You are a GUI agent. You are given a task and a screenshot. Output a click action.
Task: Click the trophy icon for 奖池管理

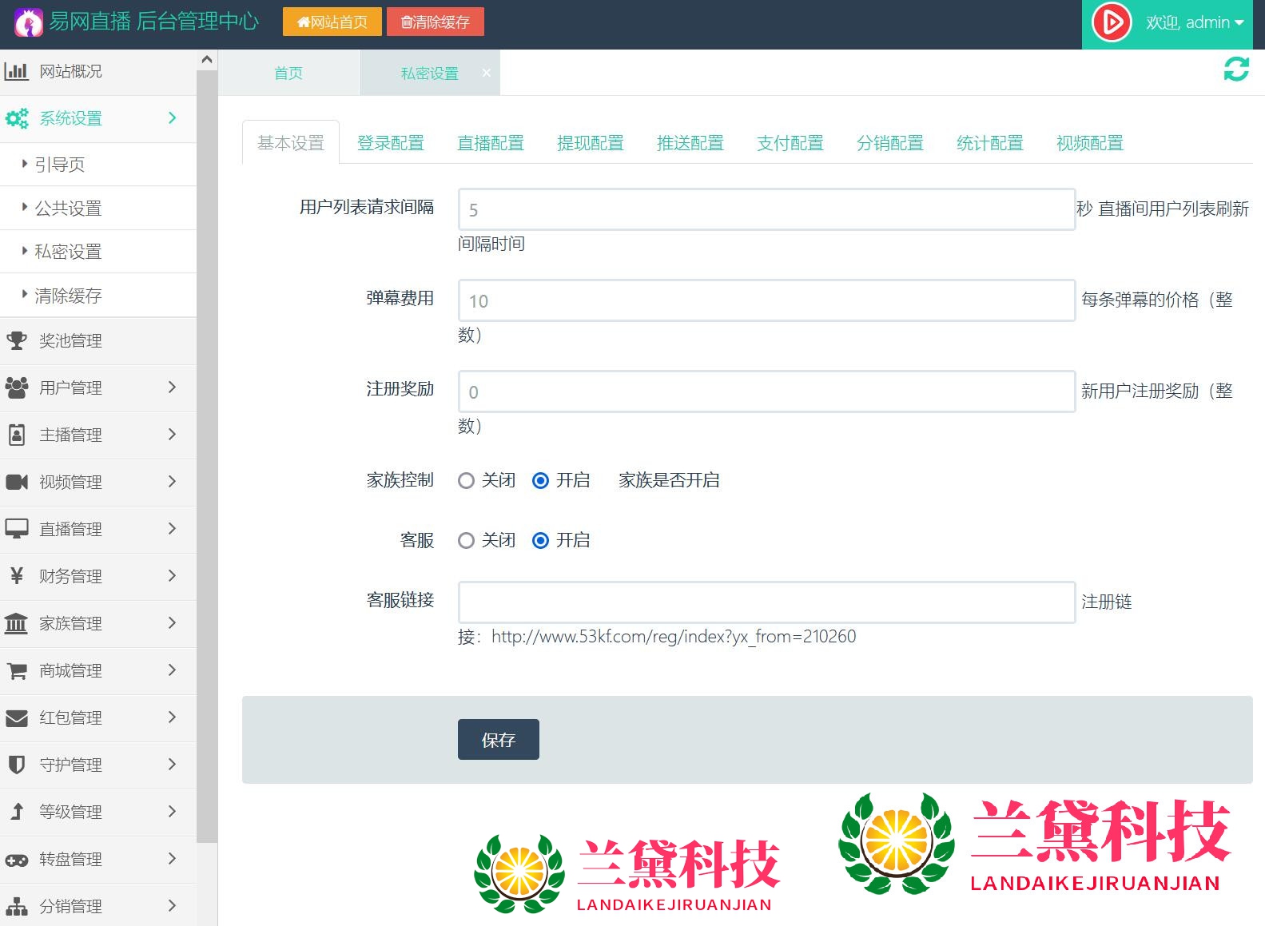(17, 340)
